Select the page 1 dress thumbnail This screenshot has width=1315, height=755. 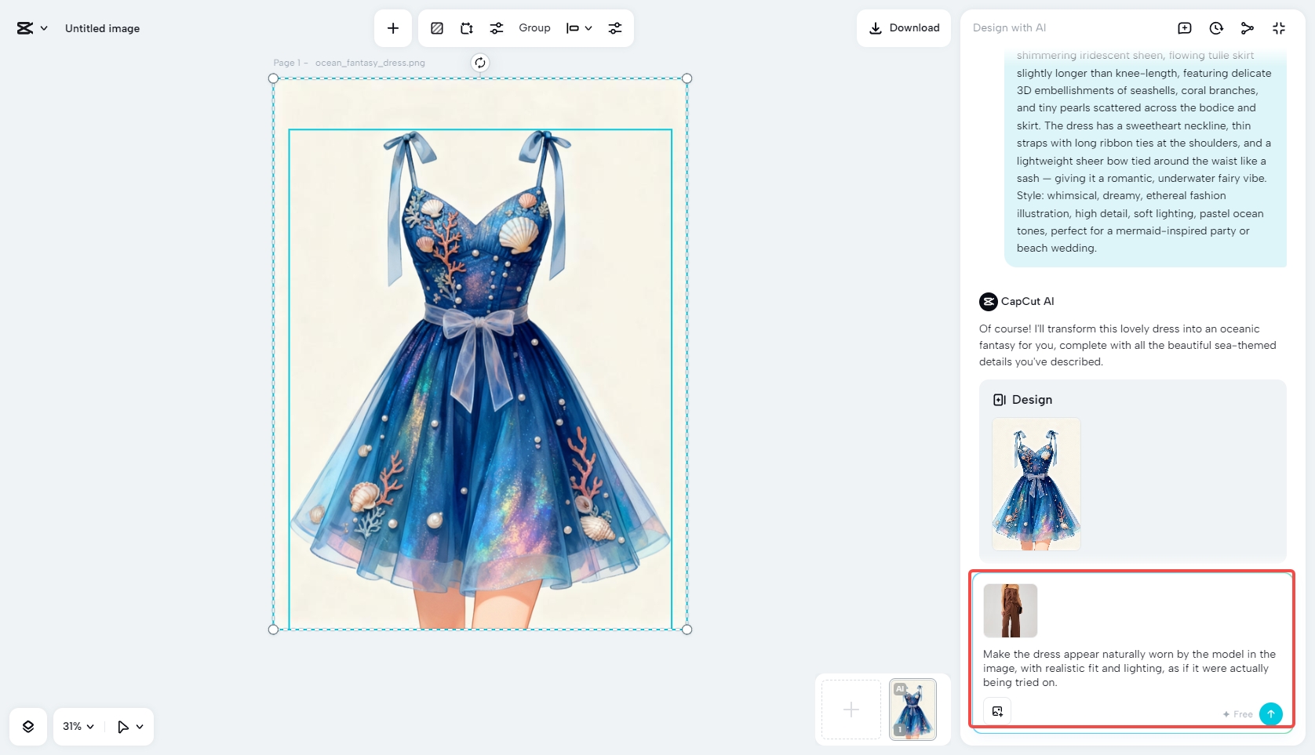click(x=912, y=710)
